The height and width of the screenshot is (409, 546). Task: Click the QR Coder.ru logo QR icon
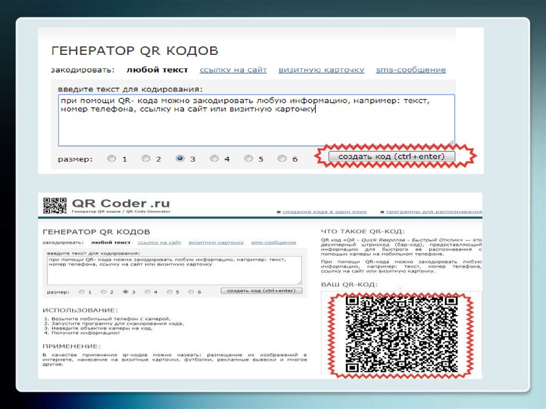coord(55,205)
